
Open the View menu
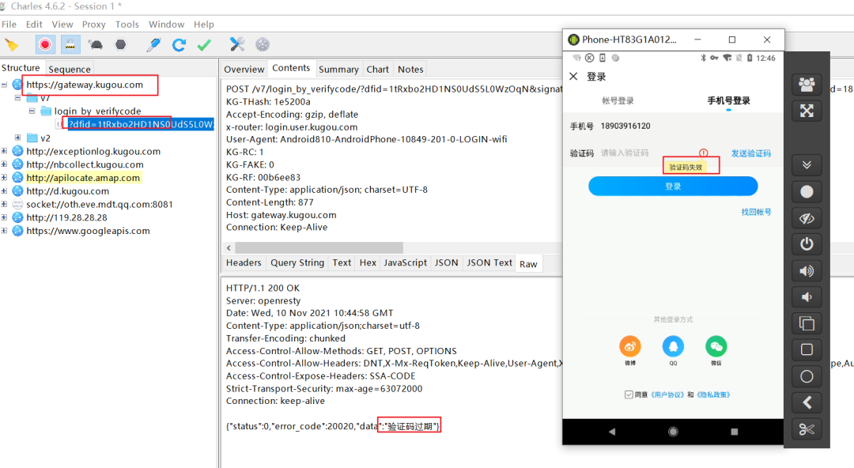coord(62,25)
